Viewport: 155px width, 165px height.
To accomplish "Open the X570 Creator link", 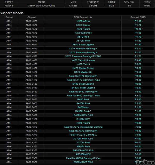I will 83,25.
